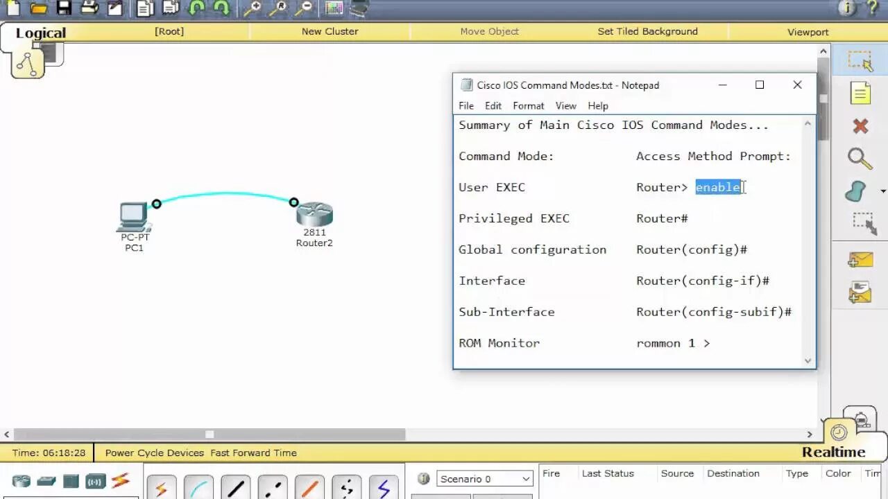Image resolution: width=888 pixels, height=499 pixels.
Task: Click the Paste icon in the toolbar
Action: tap(171, 8)
